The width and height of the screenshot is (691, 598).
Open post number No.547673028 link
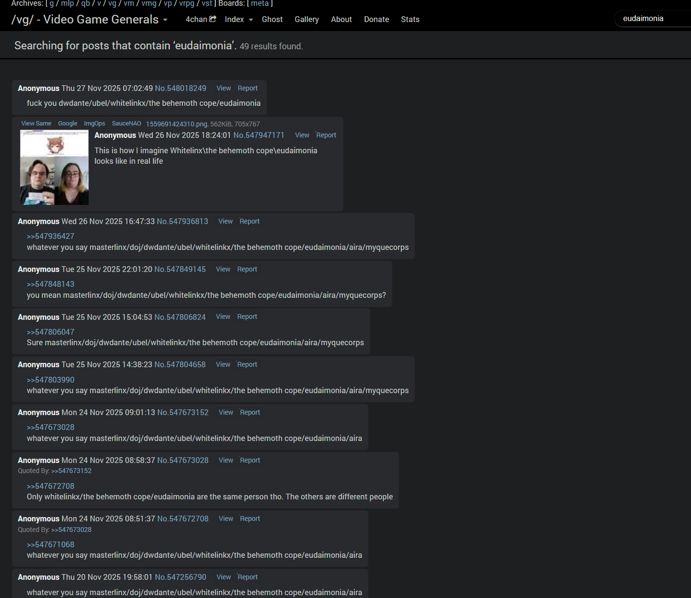point(183,461)
